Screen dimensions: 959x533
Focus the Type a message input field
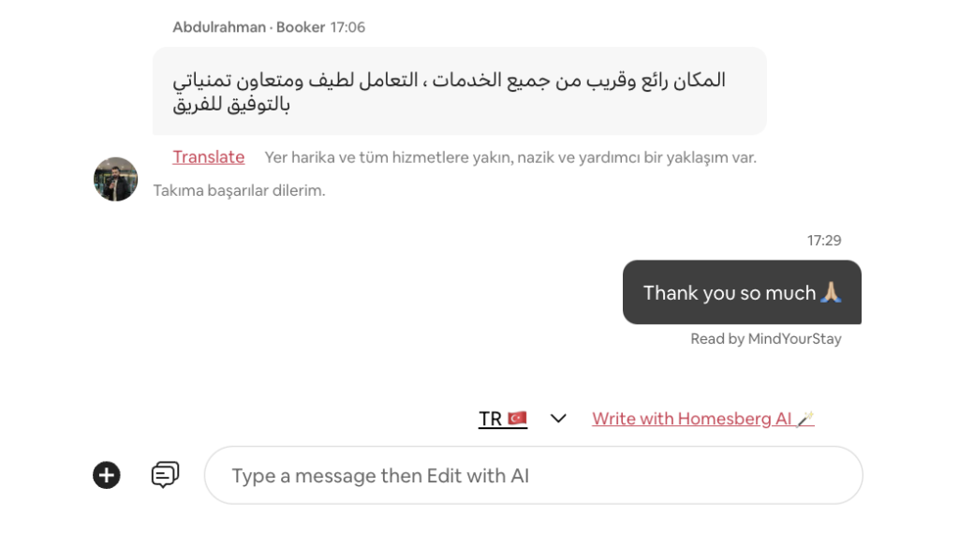(x=533, y=476)
